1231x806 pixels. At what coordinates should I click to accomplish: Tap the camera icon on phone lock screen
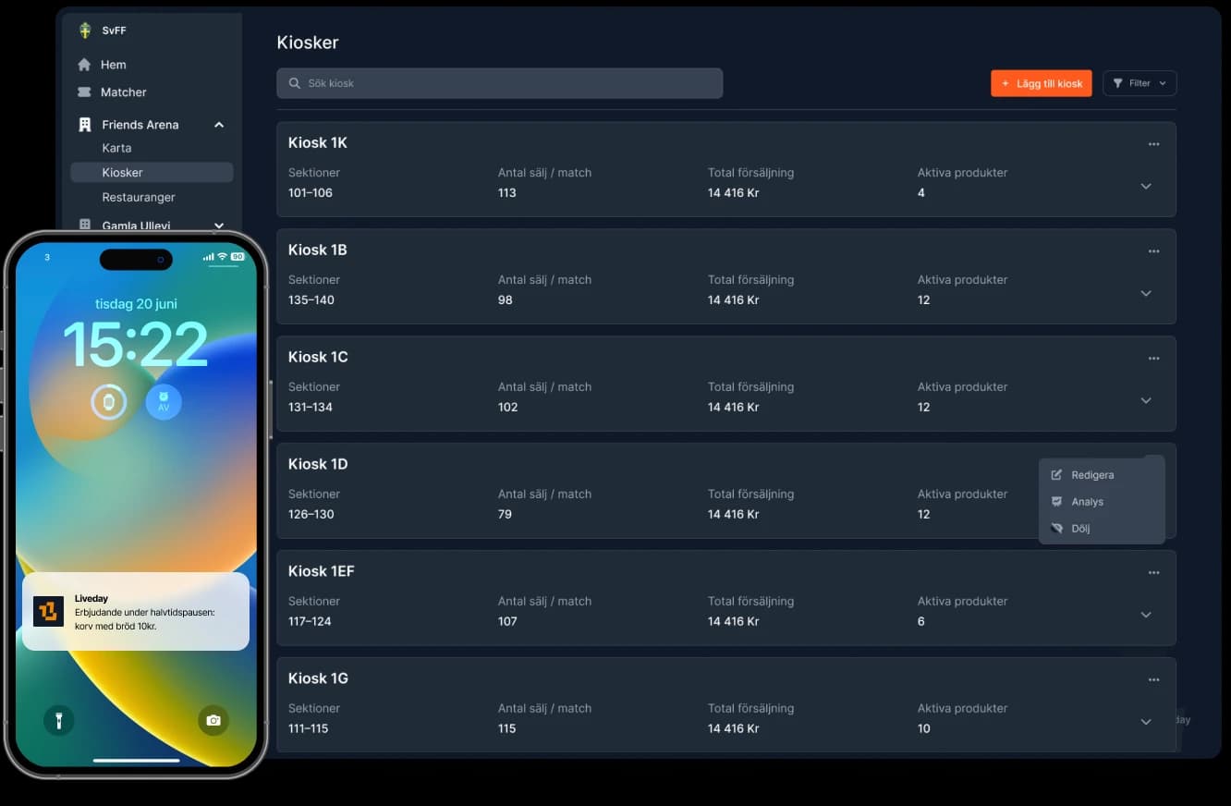[213, 720]
